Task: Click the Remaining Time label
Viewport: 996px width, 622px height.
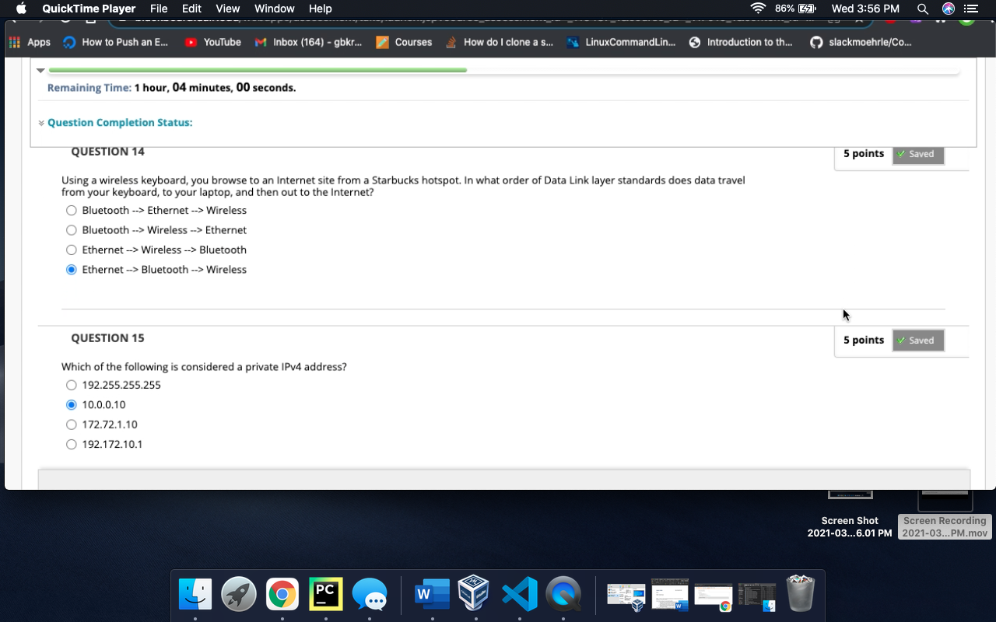Action: tap(89, 88)
